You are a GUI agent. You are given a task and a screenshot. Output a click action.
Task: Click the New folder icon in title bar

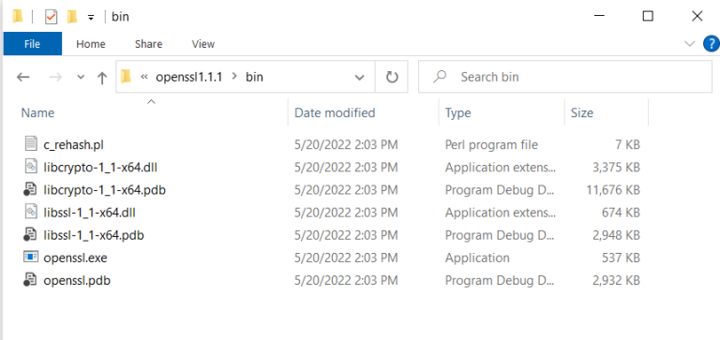coord(72,17)
